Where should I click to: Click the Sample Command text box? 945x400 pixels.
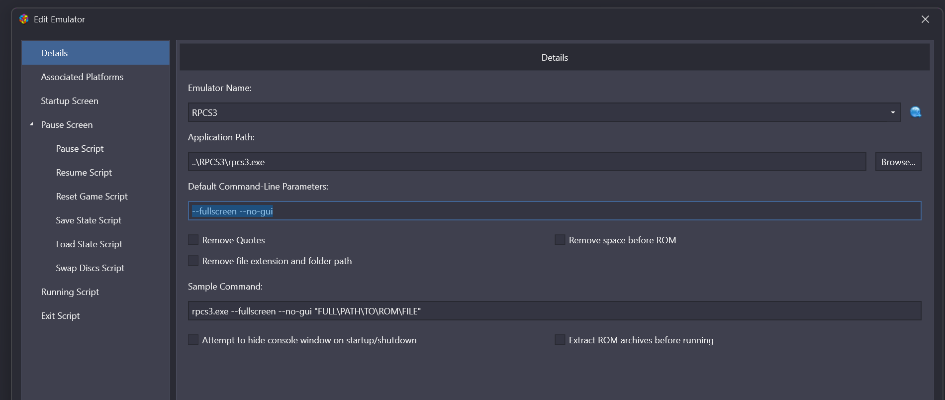tap(555, 311)
